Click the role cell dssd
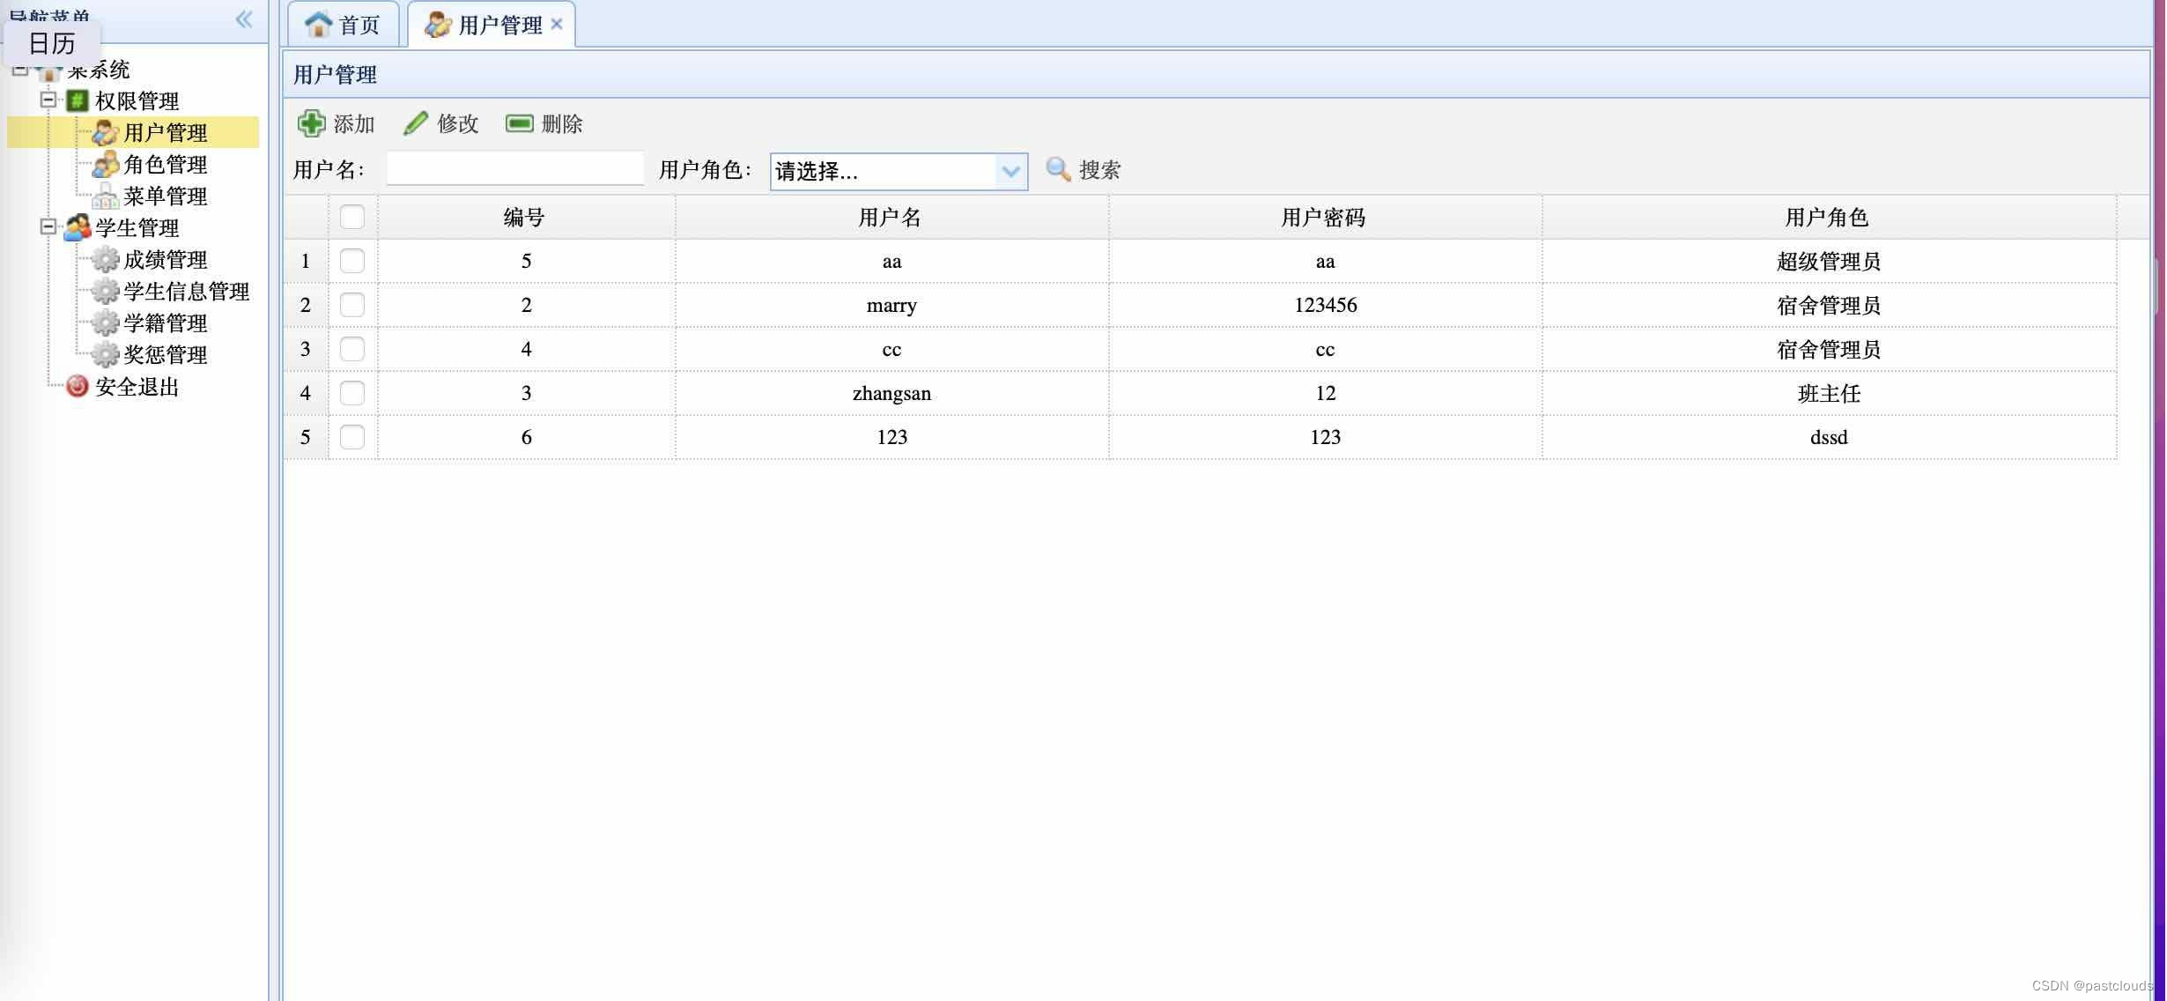 1829,437
